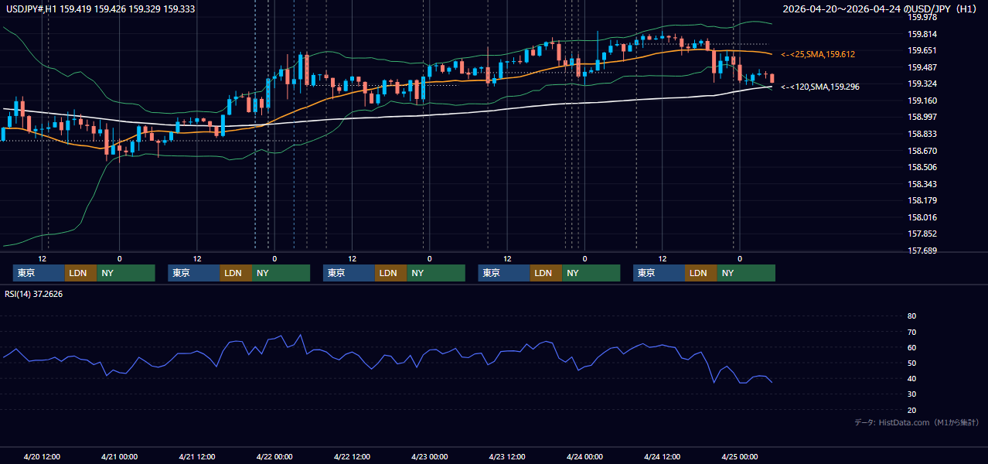Select the 4/22 12:00 date label

352,456
